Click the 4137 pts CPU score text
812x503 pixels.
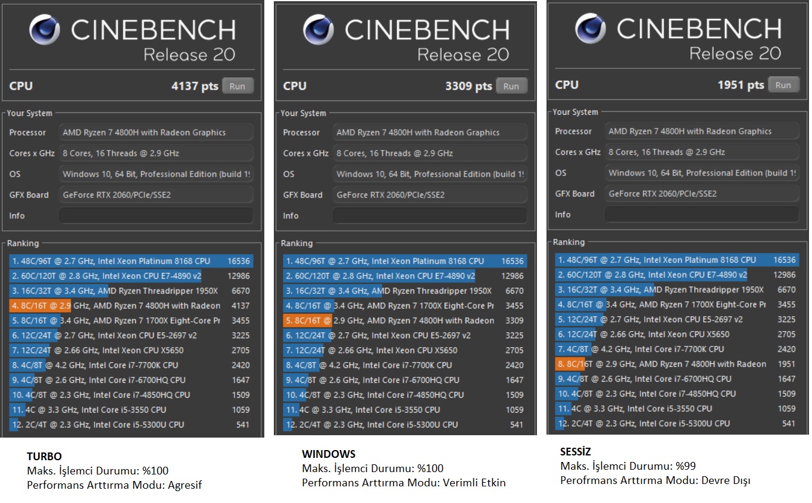[195, 86]
